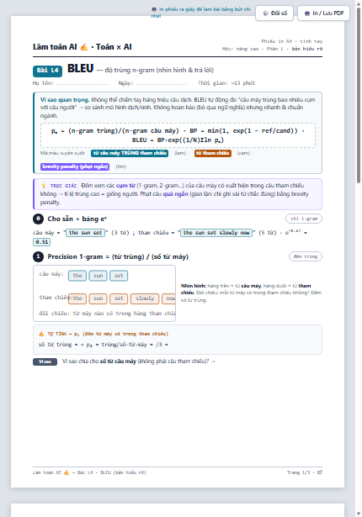The height and width of the screenshot is (517, 362).
Task: Click the writing-hand icon next to TỰ TÍNH
Action: pos(41,334)
